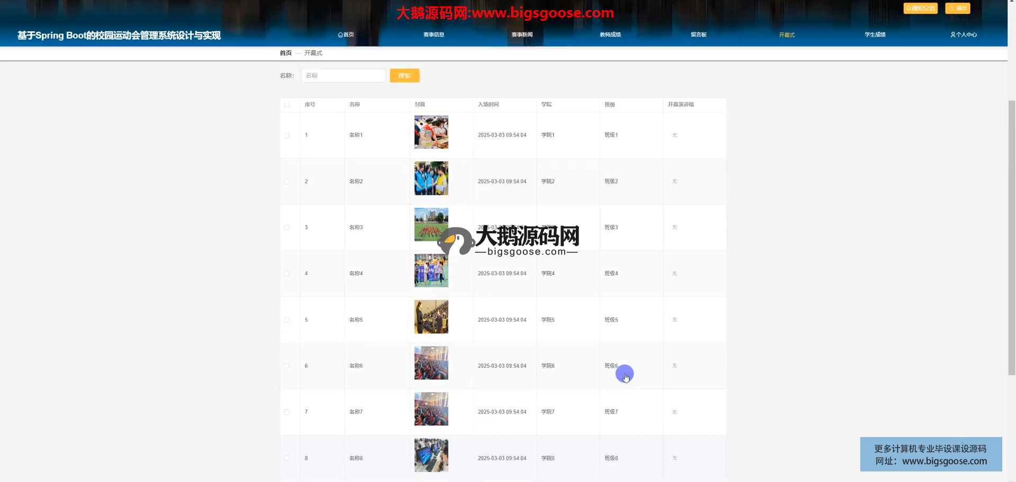Image resolution: width=1016 pixels, height=482 pixels.
Task: Open cover thumbnail of row 1
Action: tap(431, 132)
